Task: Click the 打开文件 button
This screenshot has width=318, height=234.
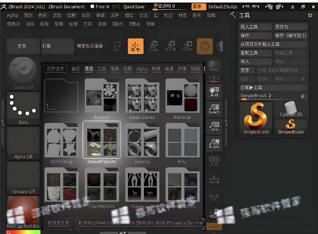Action: [x=56, y=69]
